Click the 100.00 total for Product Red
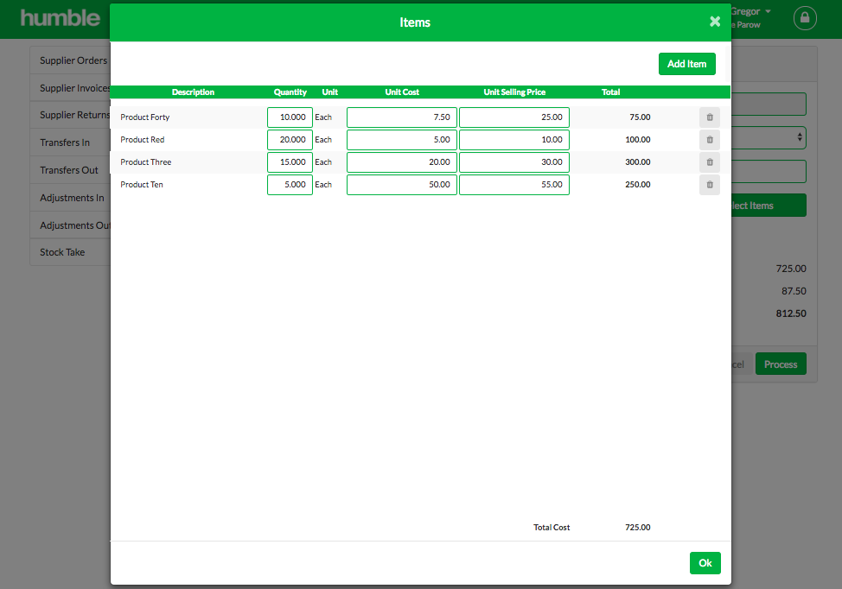 coord(637,139)
